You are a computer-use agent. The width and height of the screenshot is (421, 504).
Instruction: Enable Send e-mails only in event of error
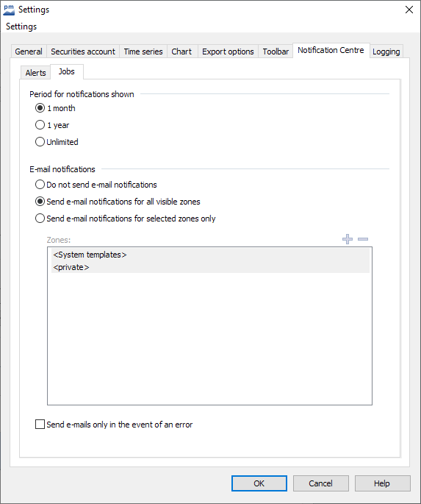coord(40,425)
